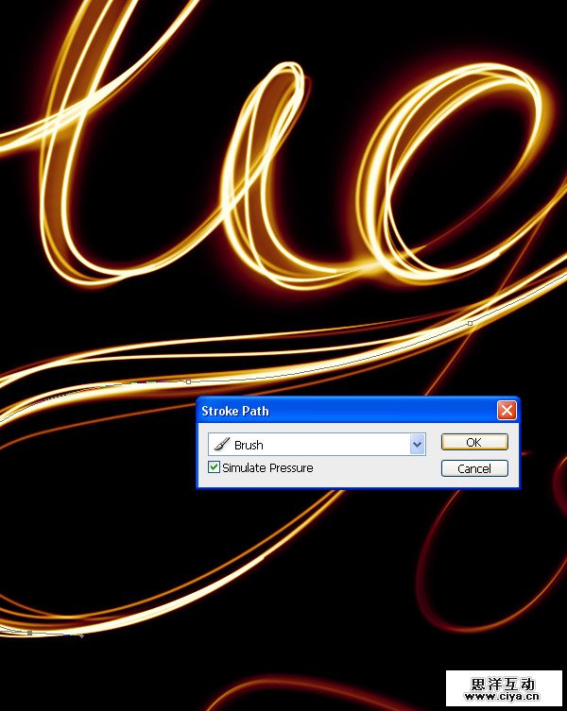Close the Stroke Path dialog with the X

click(x=507, y=411)
